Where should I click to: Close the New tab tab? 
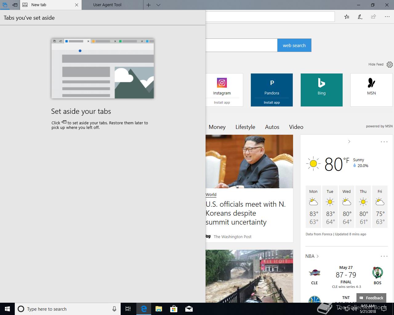tap(77, 5)
